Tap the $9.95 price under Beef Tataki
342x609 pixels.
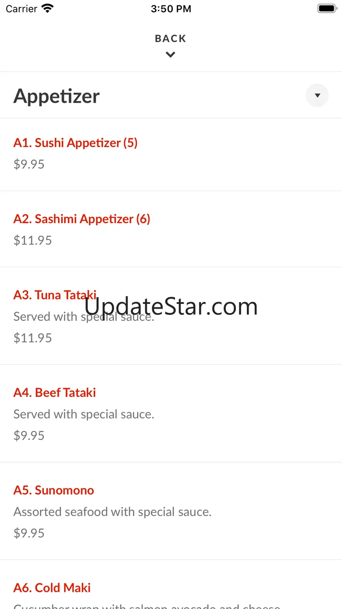29,435
